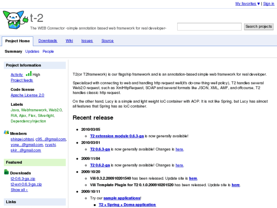Screen dimensions: 277x208
Task: Click the Search projects button
Action: tap(259, 27)
